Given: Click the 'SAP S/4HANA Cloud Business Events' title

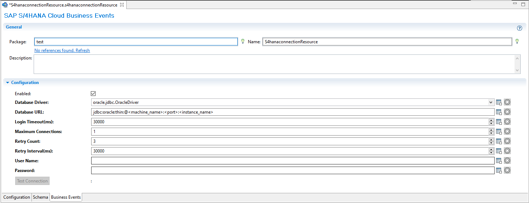Looking at the screenshot, I should [59, 16].
